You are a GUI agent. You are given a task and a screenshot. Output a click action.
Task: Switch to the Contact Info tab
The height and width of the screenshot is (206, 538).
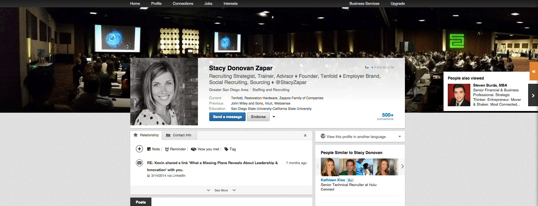(x=179, y=135)
